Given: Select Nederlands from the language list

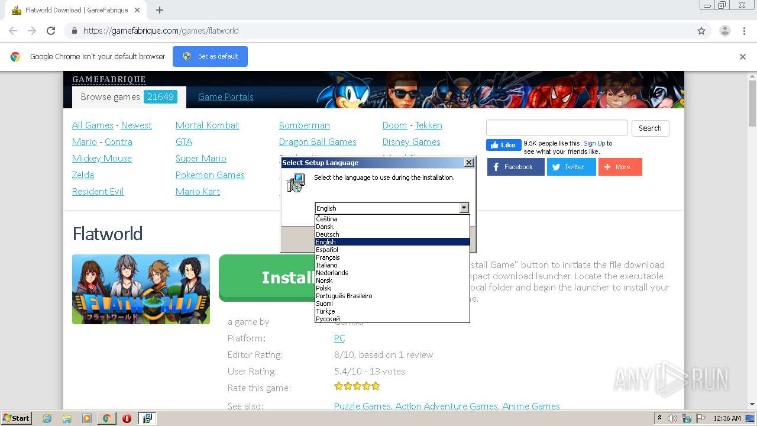Looking at the screenshot, I should click(392, 273).
